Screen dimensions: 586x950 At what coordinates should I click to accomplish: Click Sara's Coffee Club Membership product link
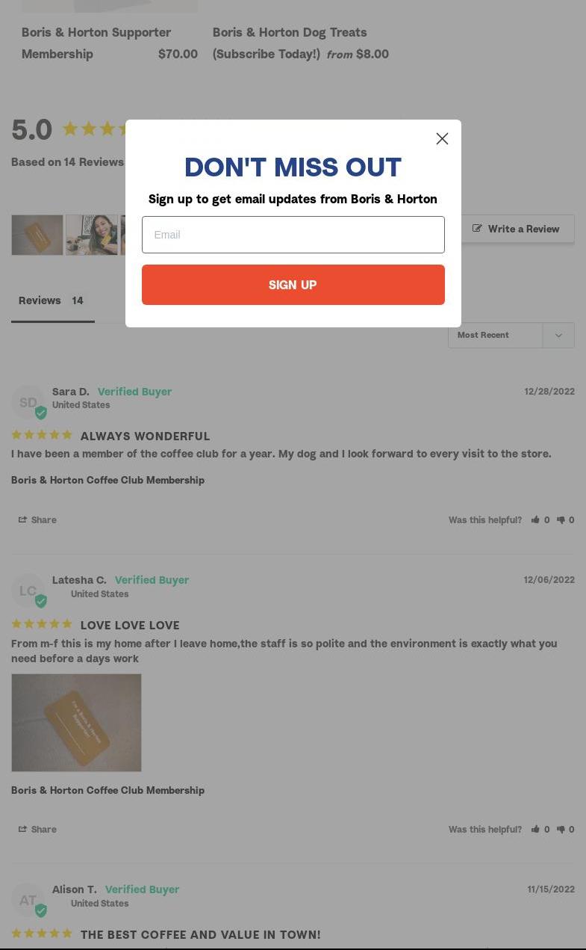click(107, 480)
